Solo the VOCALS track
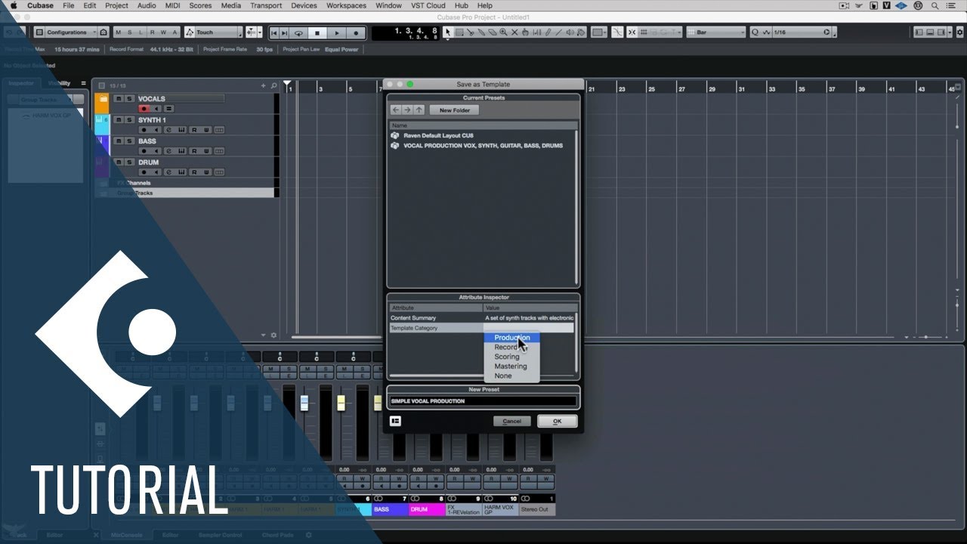The width and height of the screenshot is (967, 544). [129, 98]
